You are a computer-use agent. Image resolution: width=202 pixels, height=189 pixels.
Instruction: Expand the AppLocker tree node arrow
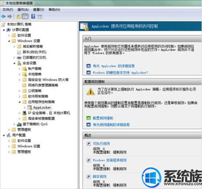(x=25, y=107)
